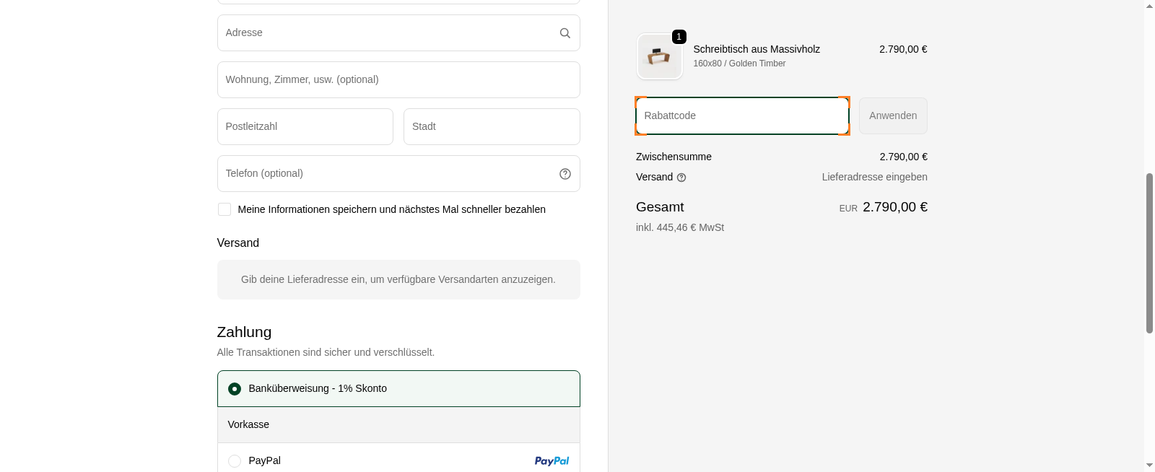Click the Schreibtisch product thumbnail

click(x=660, y=56)
